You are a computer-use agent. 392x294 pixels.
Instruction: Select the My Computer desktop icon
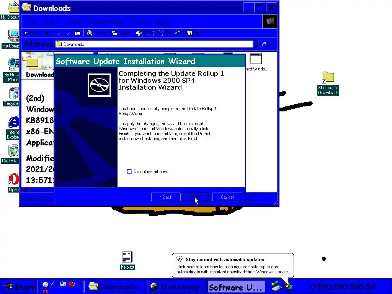[x=10, y=39]
